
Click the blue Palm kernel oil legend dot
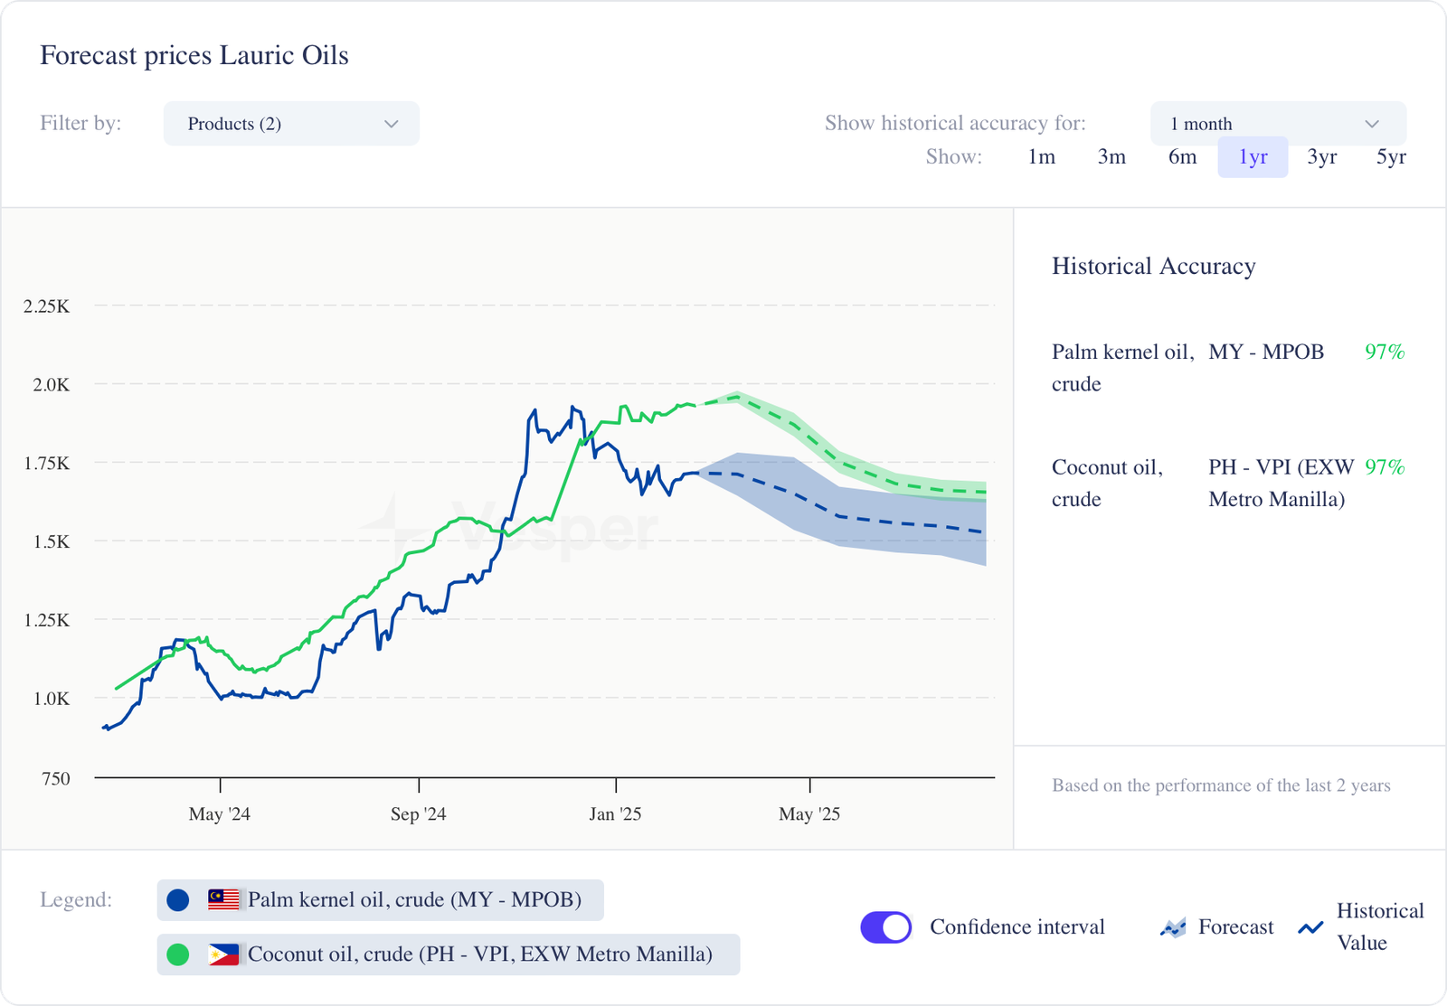pyautogui.click(x=178, y=899)
